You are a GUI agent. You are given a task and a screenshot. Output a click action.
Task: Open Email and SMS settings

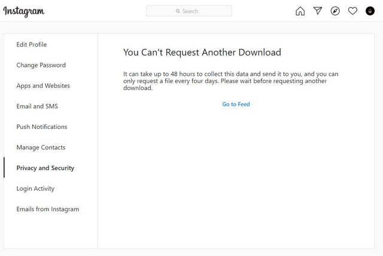(37, 106)
